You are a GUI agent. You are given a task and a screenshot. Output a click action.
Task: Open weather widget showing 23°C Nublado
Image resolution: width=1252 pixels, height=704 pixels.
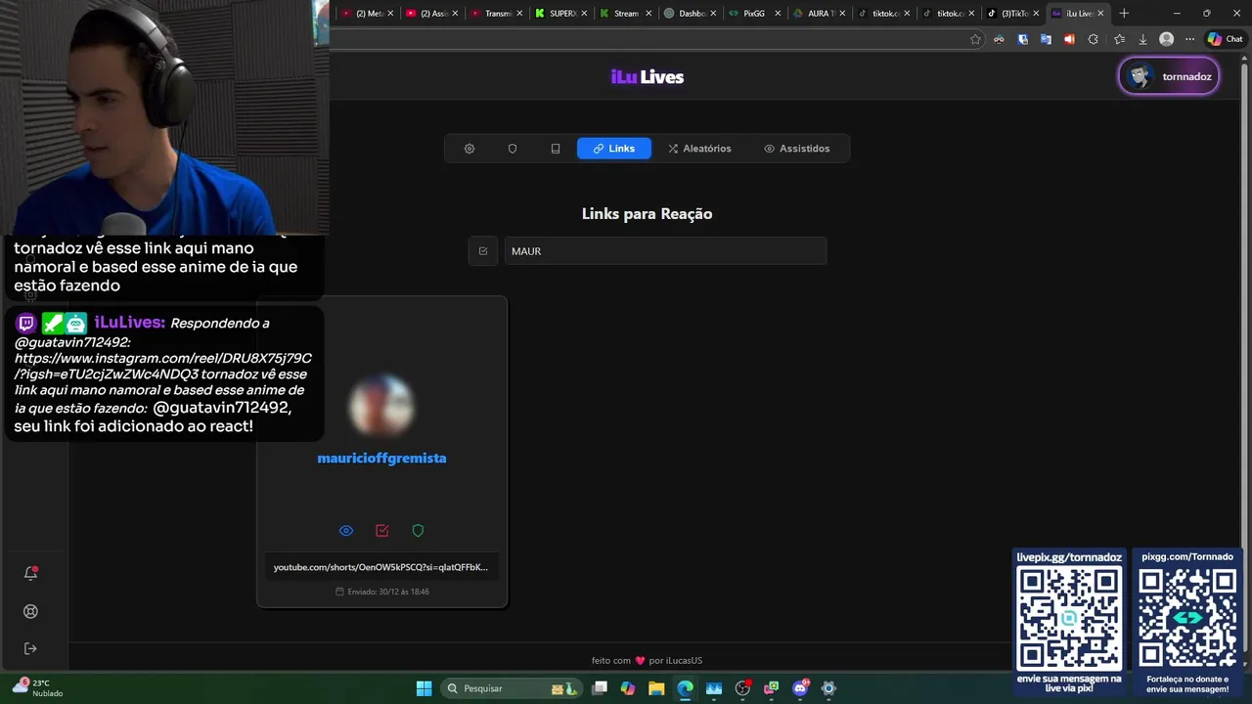(x=37, y=688)
